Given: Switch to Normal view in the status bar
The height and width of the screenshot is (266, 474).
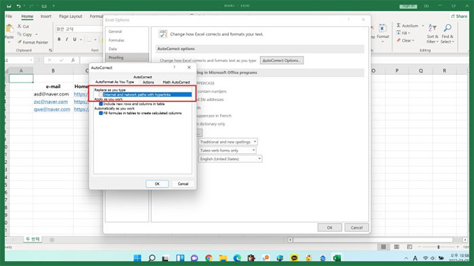Looking at the screenshot, I should [383, 246].
